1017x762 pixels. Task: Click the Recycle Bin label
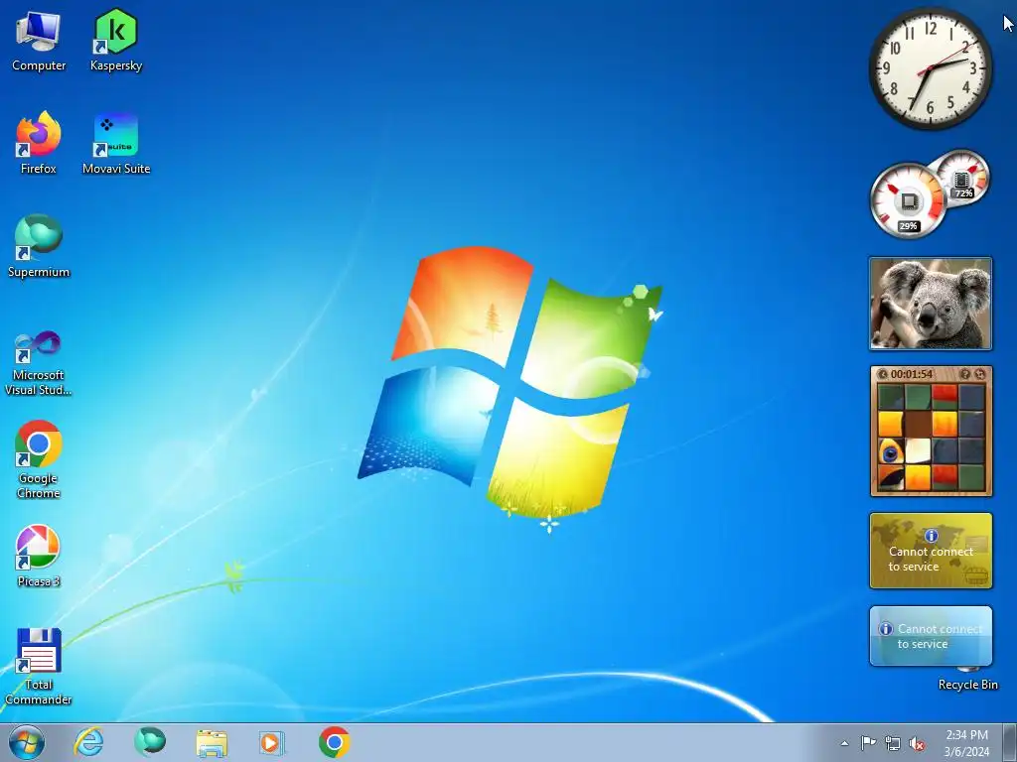(967, 685)
